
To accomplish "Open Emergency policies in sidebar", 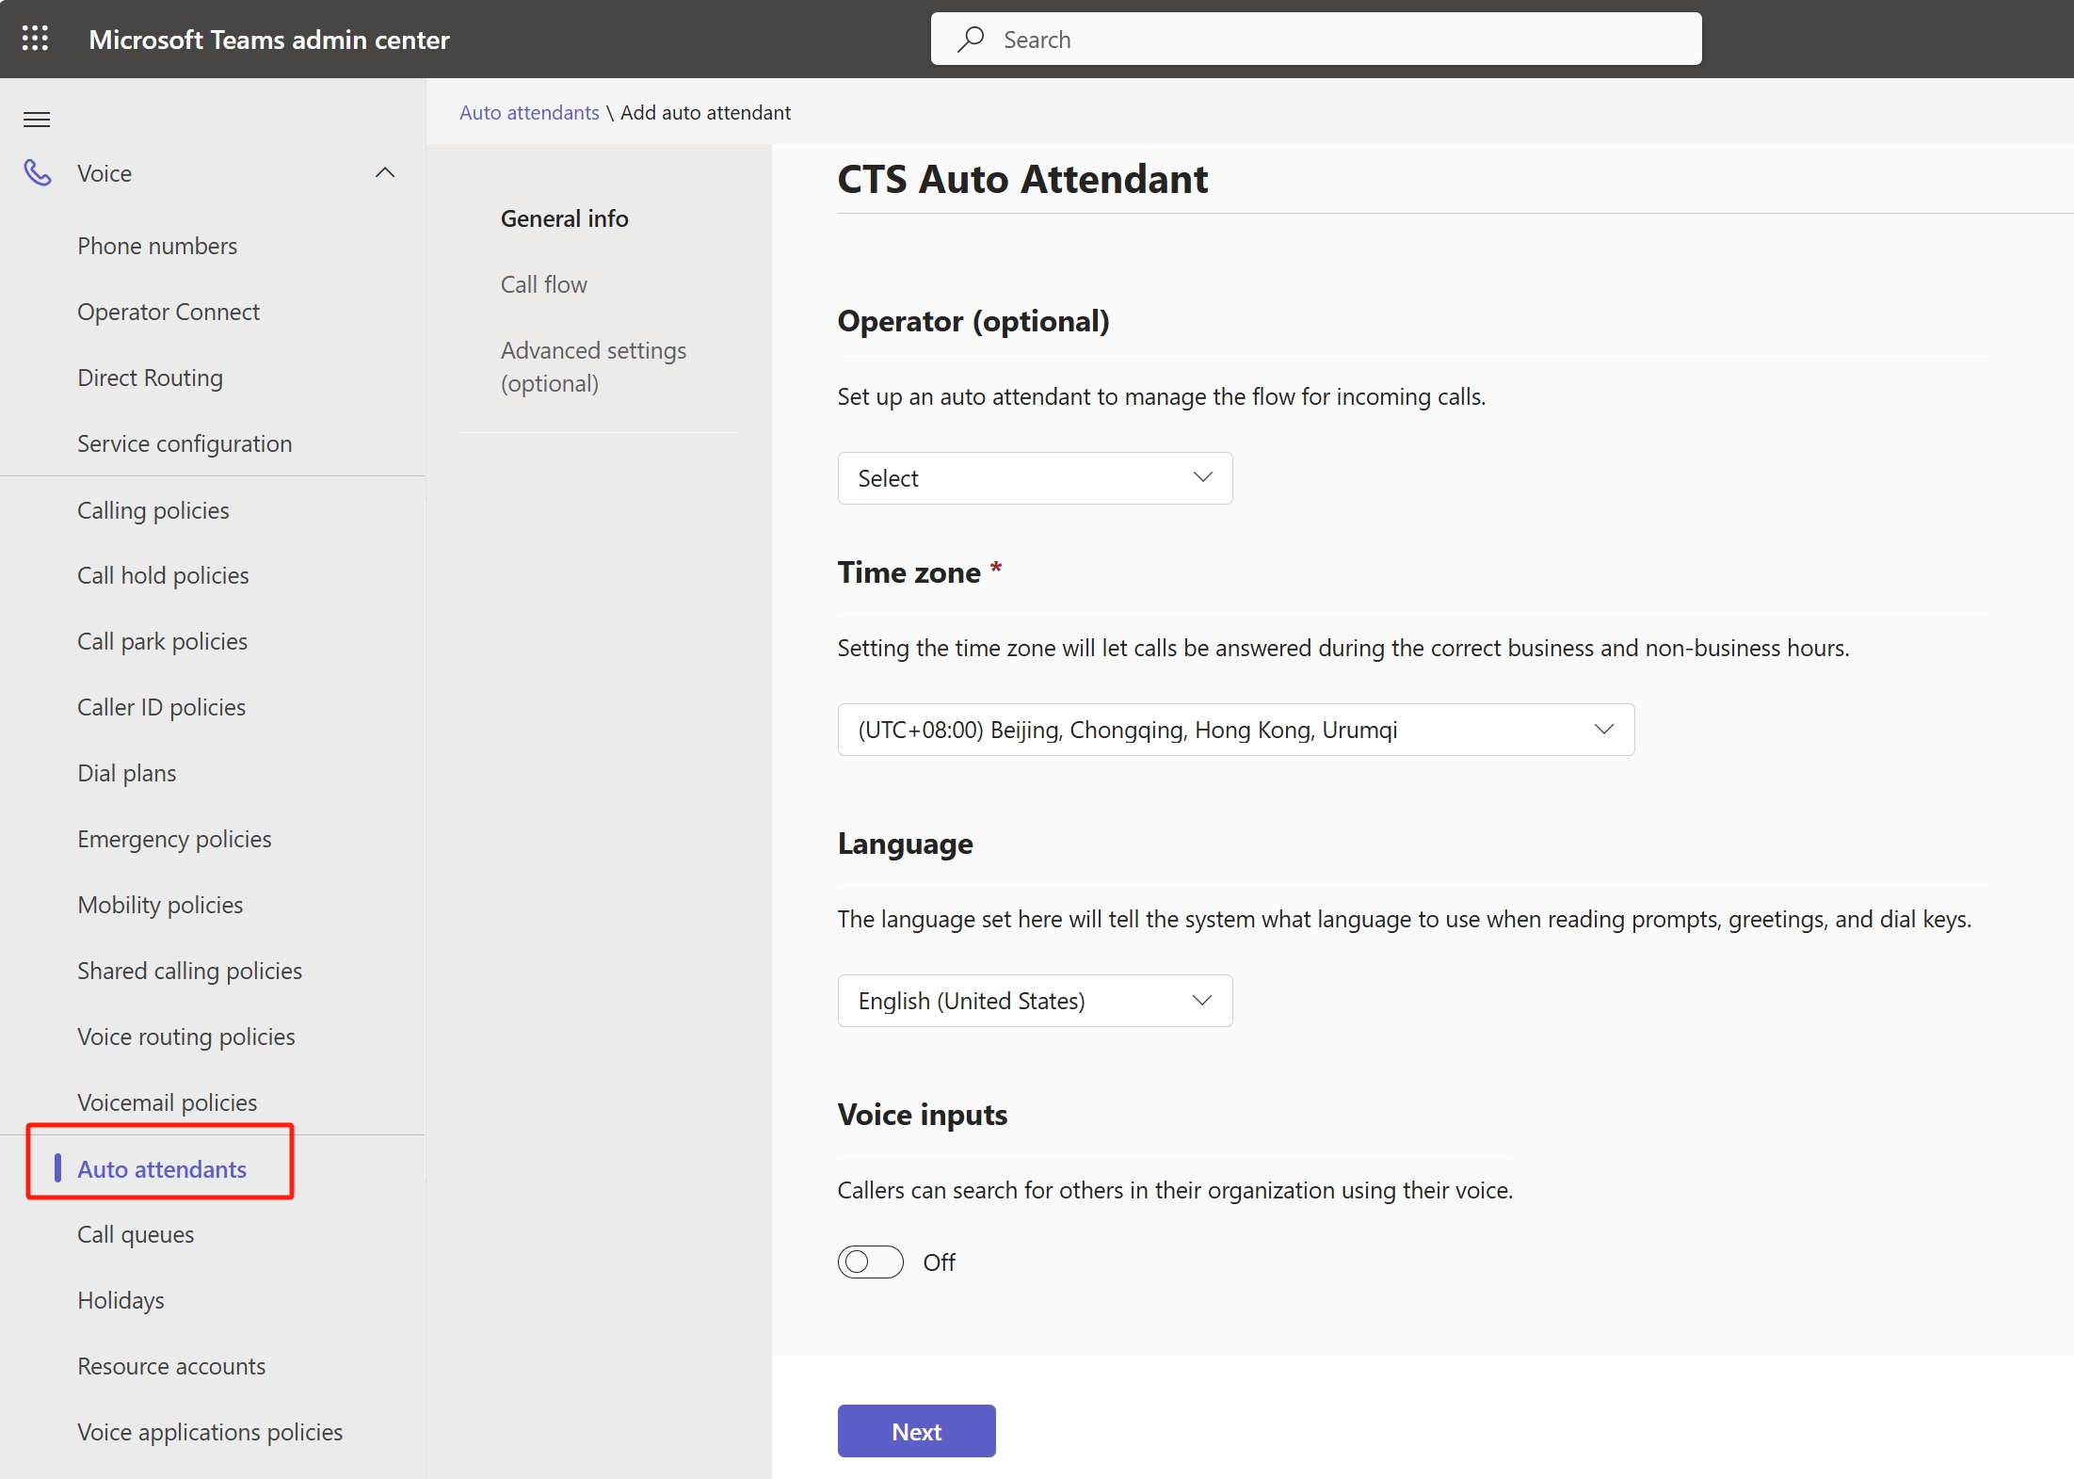I will click(174, 839).
